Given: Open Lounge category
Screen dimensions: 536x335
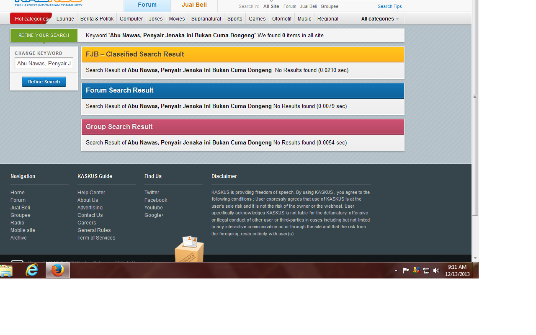Looking at the screenshot, I should (65, 18).
